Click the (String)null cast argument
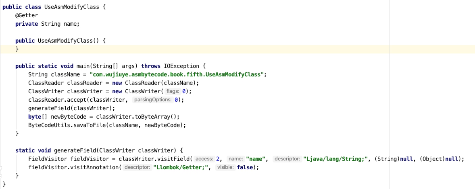The width and height of the screenshot is (475, 189). [394, 159]
